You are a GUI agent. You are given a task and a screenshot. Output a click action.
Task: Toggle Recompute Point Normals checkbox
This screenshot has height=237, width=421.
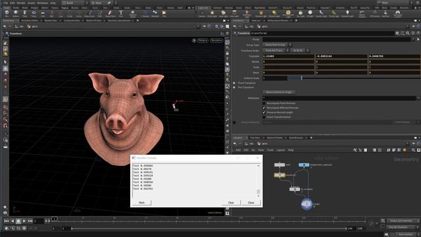point(264,103)
